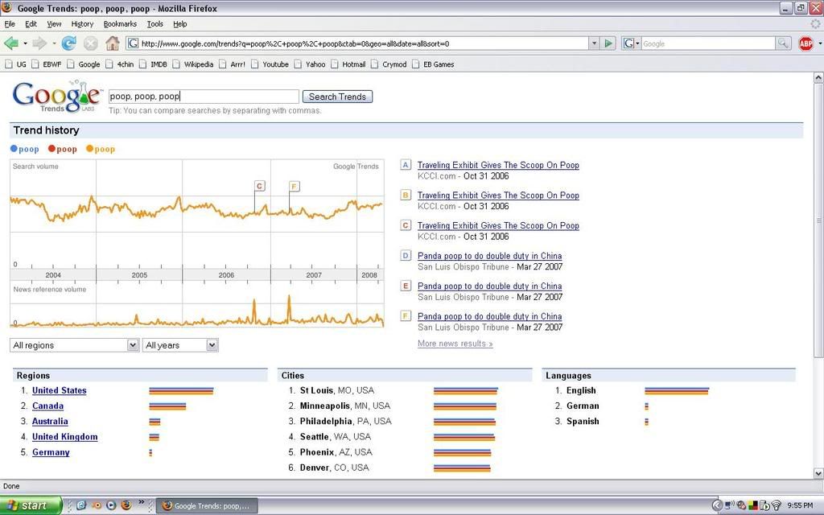Click the page scrollbar up arrow
The image size is (824, 515).
pyautogui.click(x=818, y=78)
